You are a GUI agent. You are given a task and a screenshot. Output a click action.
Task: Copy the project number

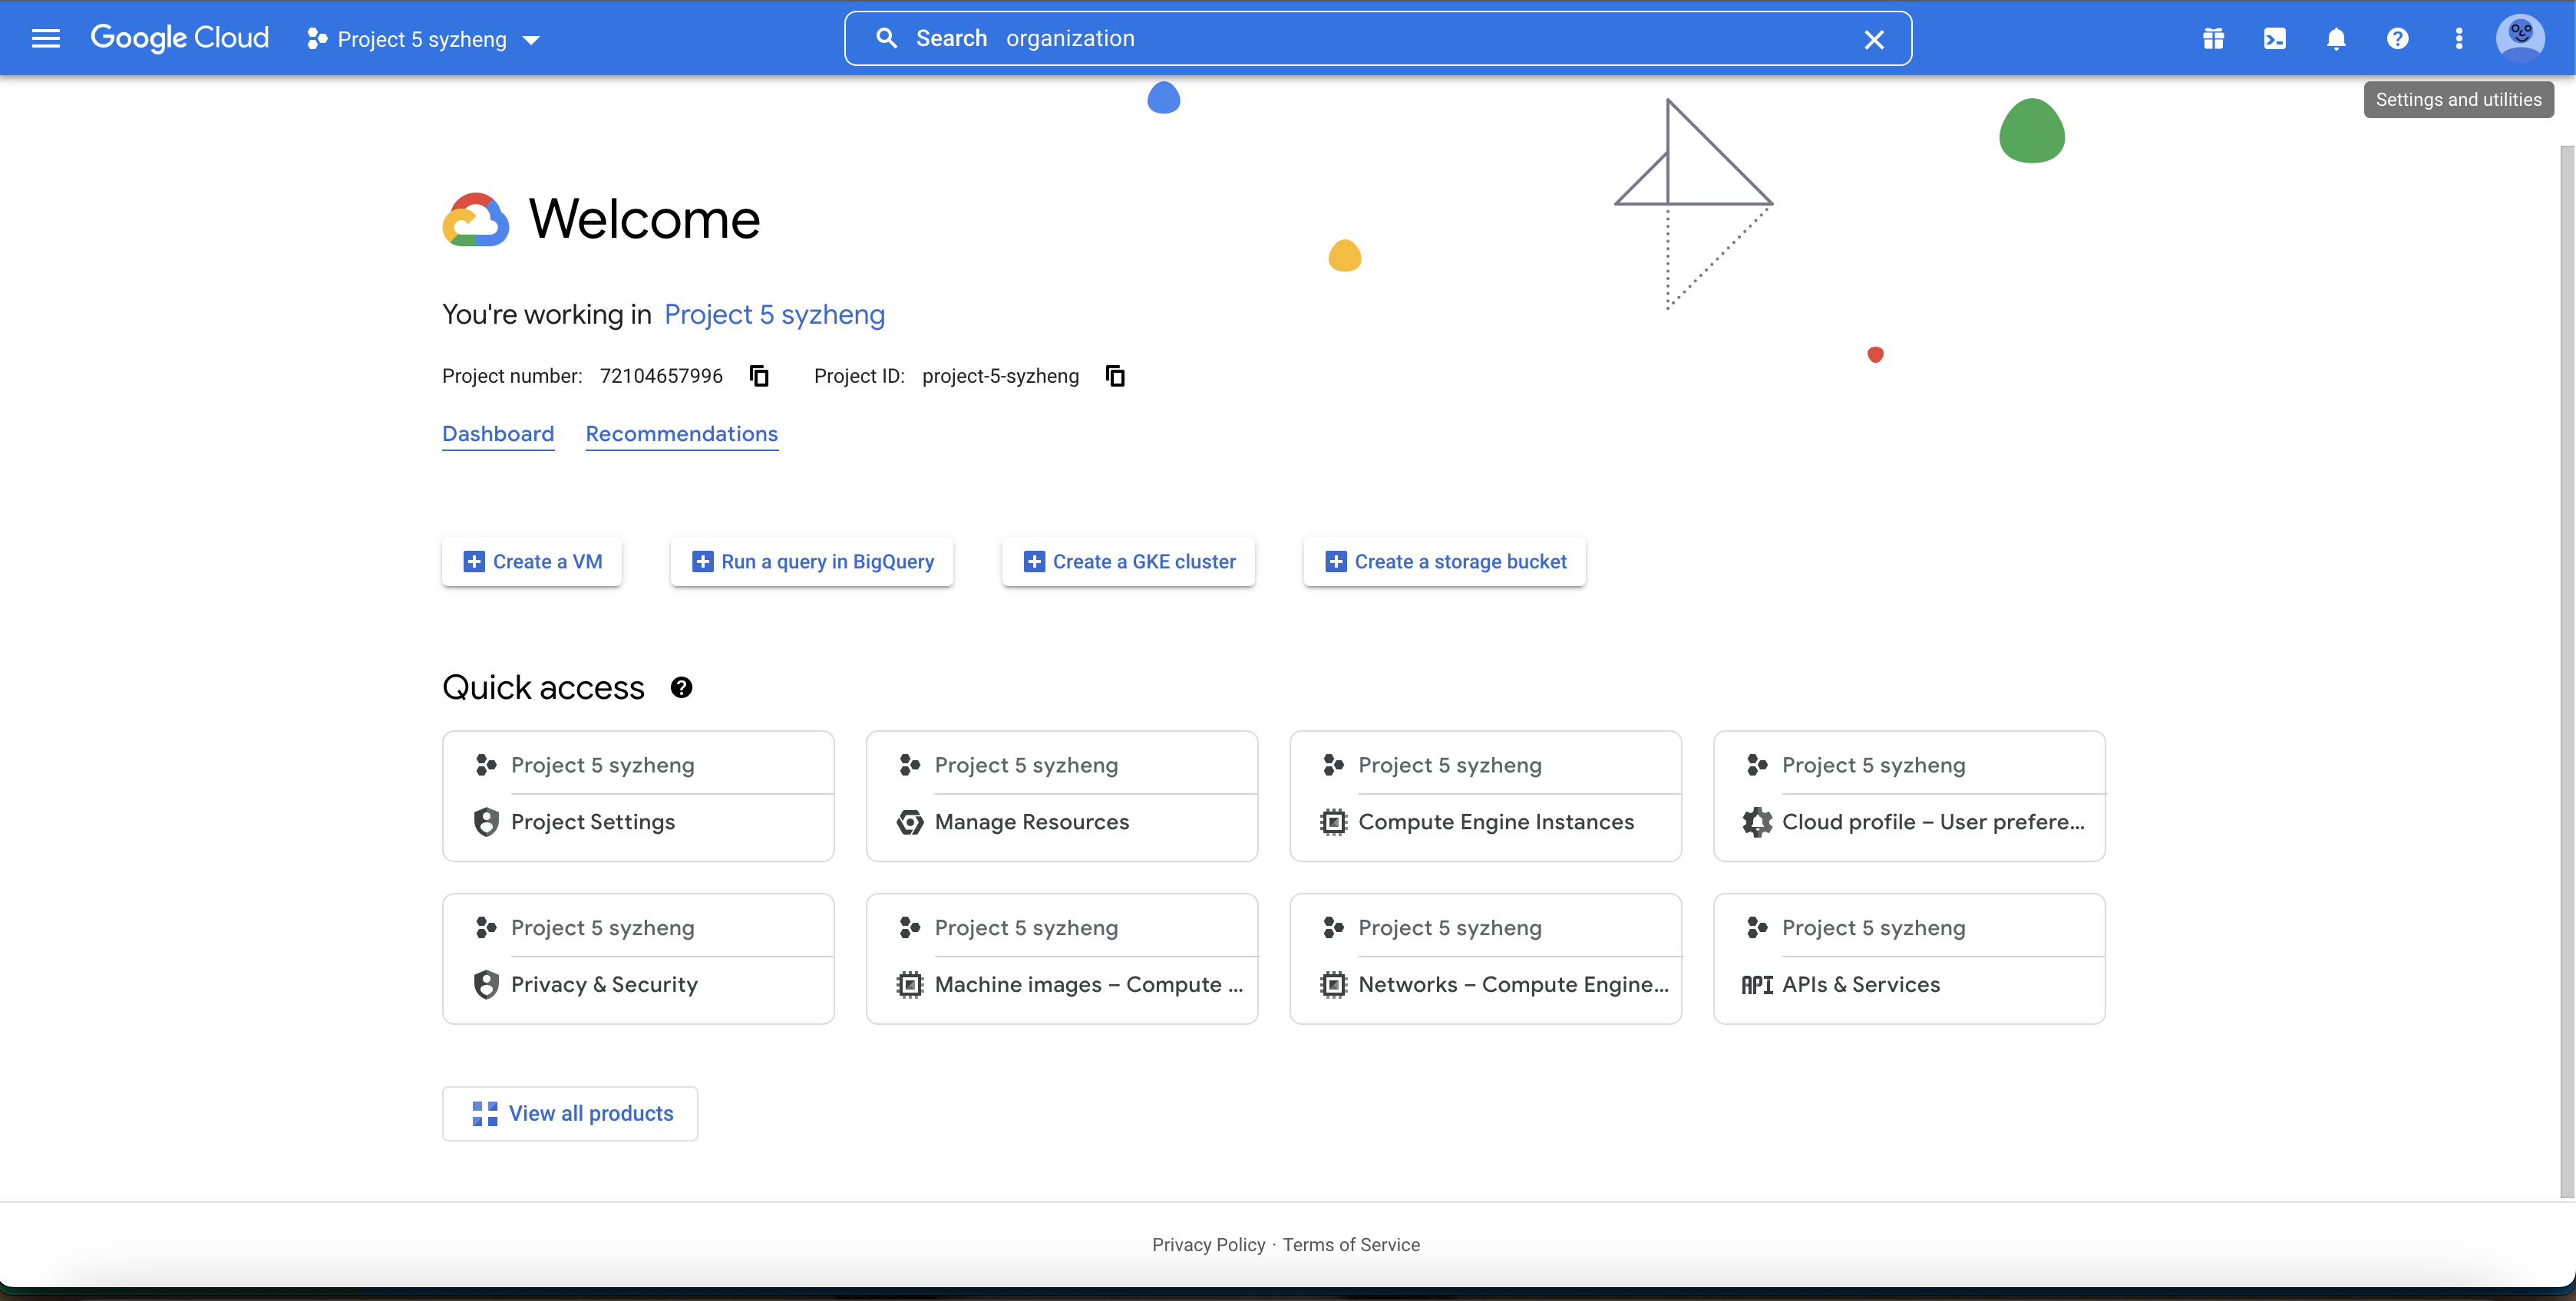point(759,376)
